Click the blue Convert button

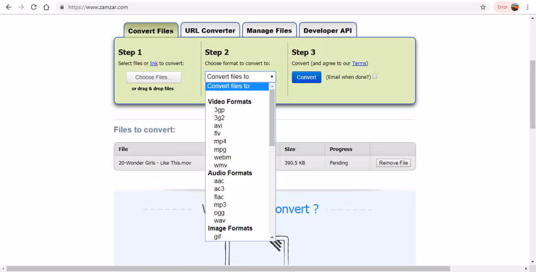click(306, 77)
